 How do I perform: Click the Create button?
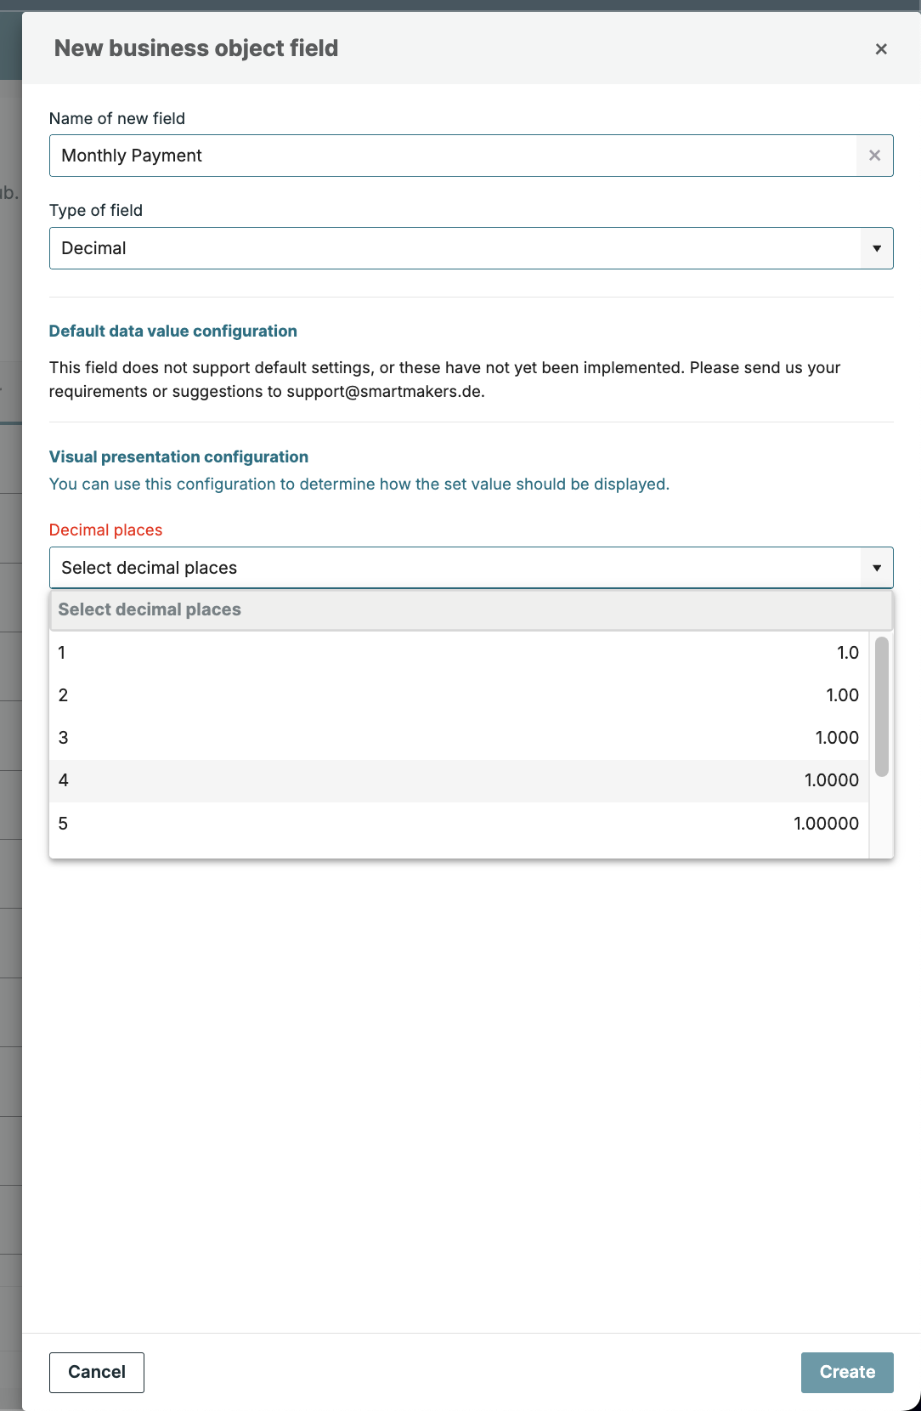coord(846,1372)
